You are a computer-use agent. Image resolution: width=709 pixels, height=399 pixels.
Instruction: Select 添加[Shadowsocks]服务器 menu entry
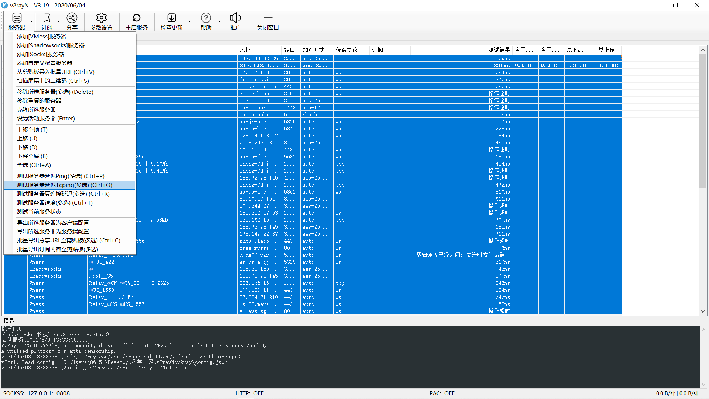[69, 45]
